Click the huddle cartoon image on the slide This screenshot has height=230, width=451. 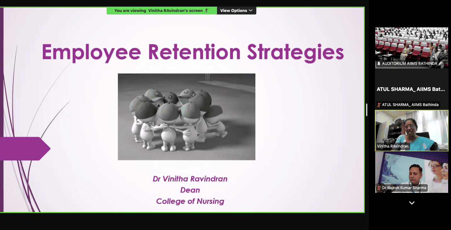click(187, 117)
